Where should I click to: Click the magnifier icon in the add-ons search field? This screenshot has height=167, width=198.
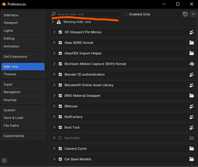(x=53, y=14)
